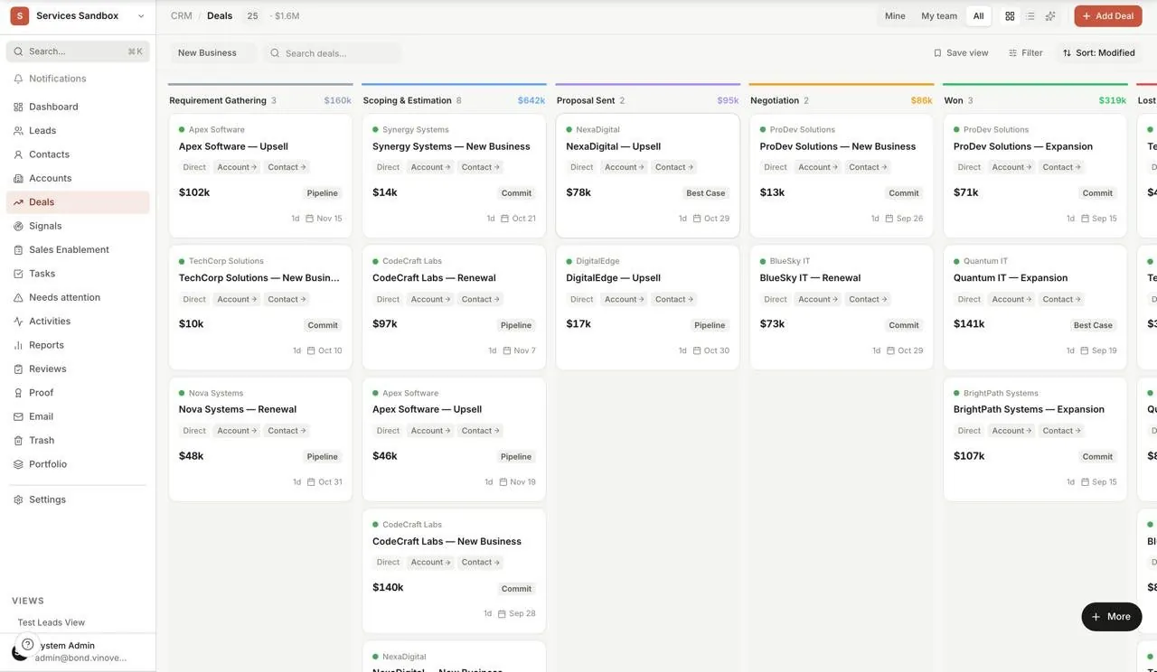Screen dimensions: 1157x672
Task: Click the Dashboard sidebar icon
Action: click(18, 107)
